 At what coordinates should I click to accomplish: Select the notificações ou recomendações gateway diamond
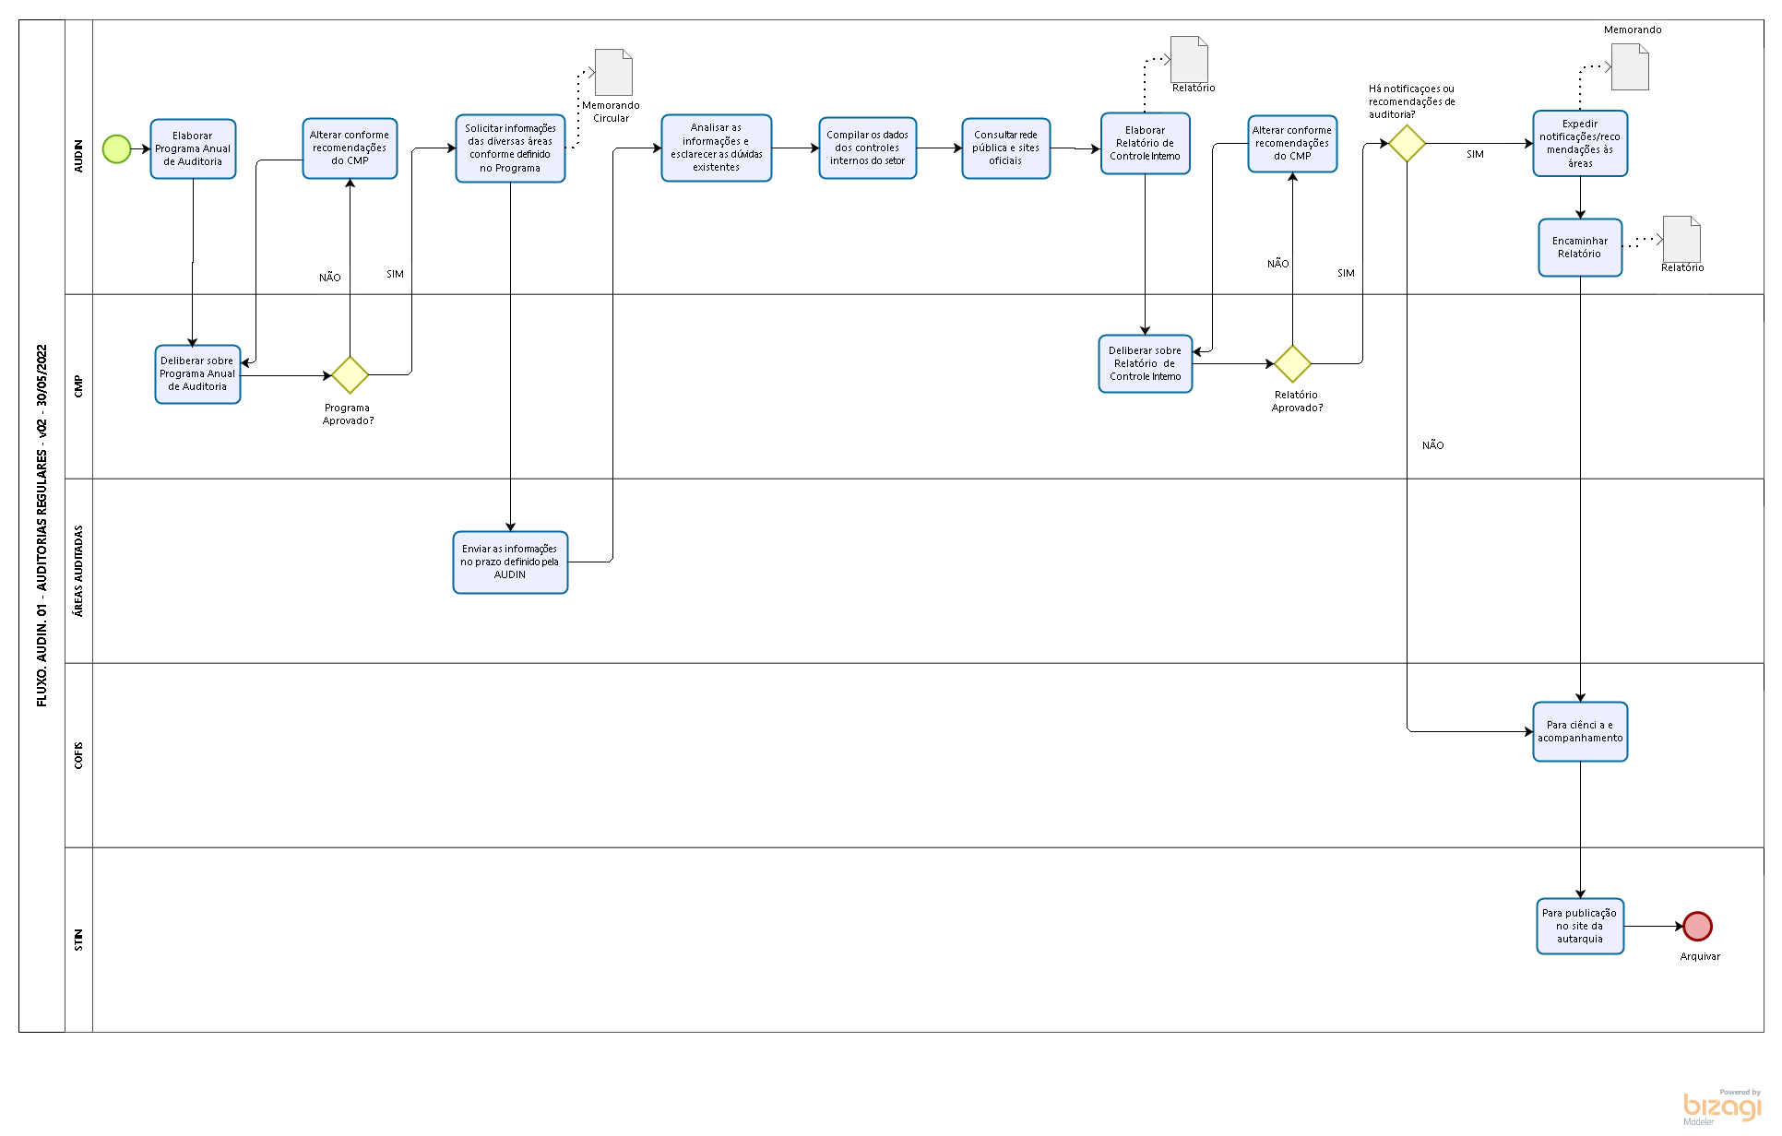coord(1407,143)
